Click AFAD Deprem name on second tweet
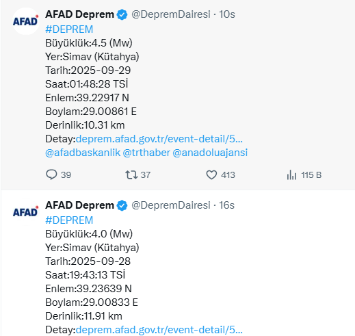This screenshot has height=336, width=355. 79,205
